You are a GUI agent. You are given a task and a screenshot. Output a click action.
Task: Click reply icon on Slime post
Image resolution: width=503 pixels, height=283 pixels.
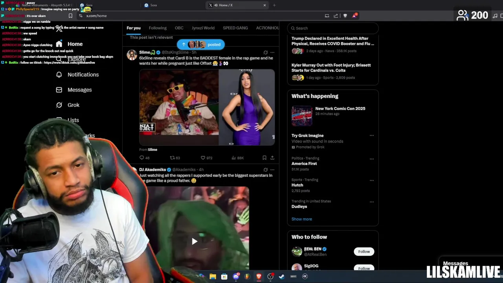[x=142, y=158]
